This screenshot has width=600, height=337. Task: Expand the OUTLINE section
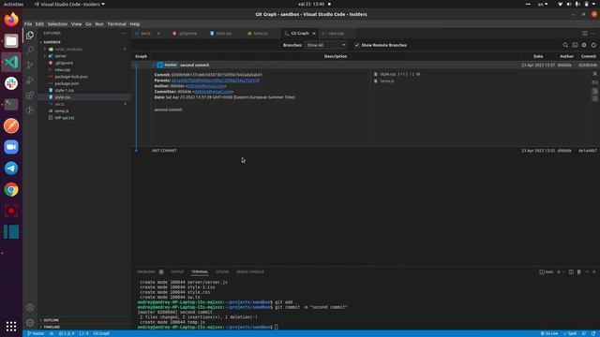pyautogui.click(x=52, y=320)
